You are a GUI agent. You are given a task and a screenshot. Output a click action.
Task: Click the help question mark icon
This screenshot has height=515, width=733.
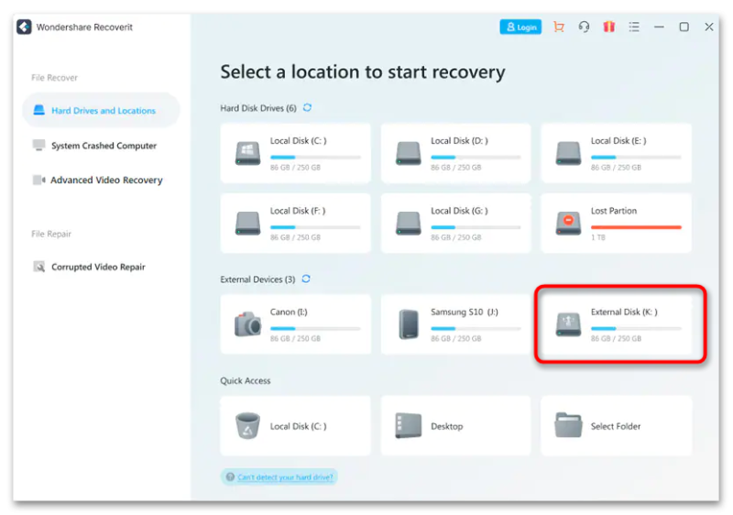pyautogui.click(x=230, y=477)
